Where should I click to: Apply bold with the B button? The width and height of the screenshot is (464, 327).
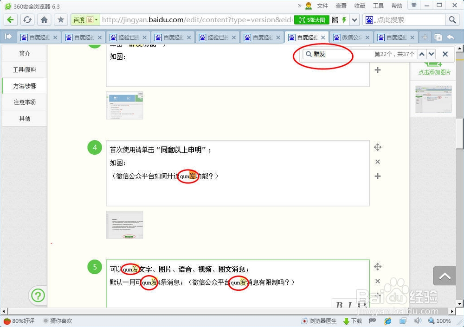click(x=340, y=304)
